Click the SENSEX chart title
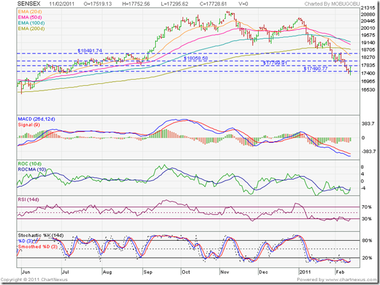 [29, 4]
